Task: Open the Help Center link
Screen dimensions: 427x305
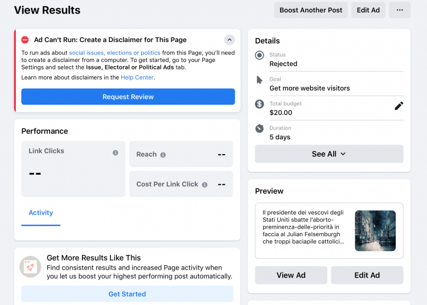Action: click(x=137, y=77)
